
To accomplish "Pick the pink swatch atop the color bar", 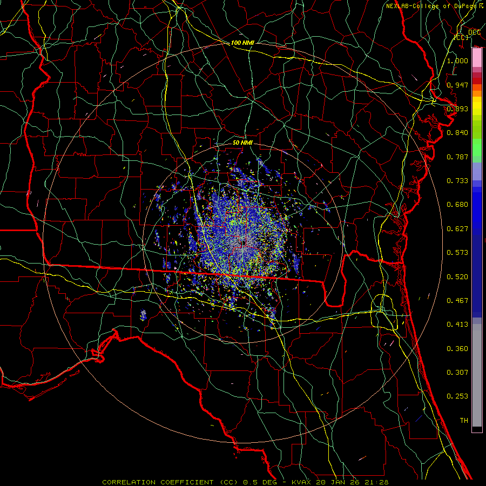I will tap(477, 58).
